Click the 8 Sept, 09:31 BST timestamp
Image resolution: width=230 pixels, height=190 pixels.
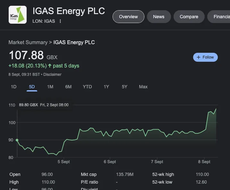tap(24, 75)
